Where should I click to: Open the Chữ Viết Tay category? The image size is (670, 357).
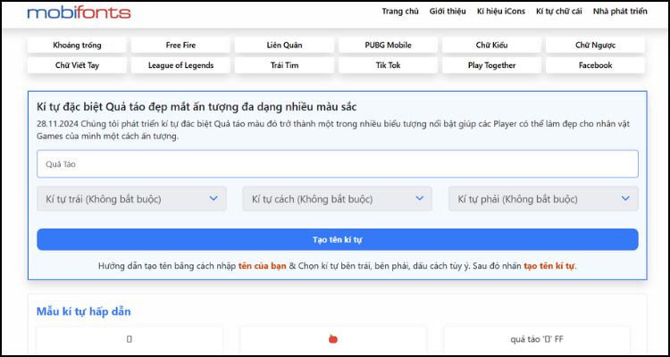pos(77,65)
